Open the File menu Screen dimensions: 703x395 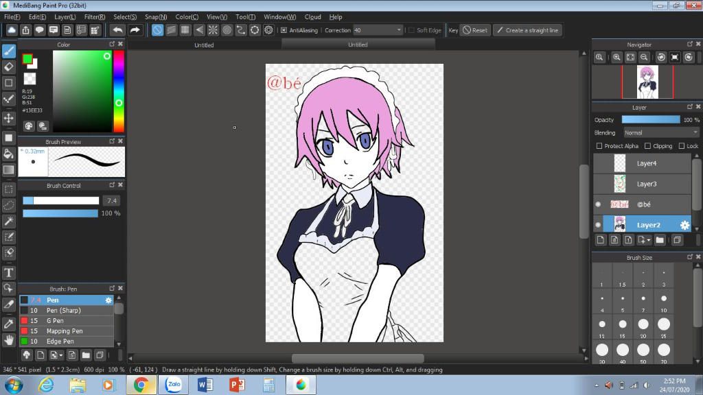point(12,17)
